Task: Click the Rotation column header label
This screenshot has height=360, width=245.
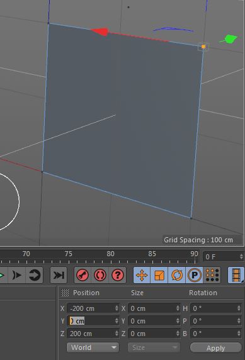Action: pyautogui.click(x=203, y=293)
